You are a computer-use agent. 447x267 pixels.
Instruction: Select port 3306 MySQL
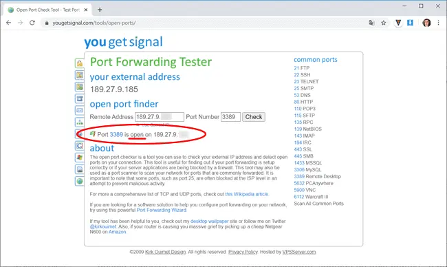(307, 170)
